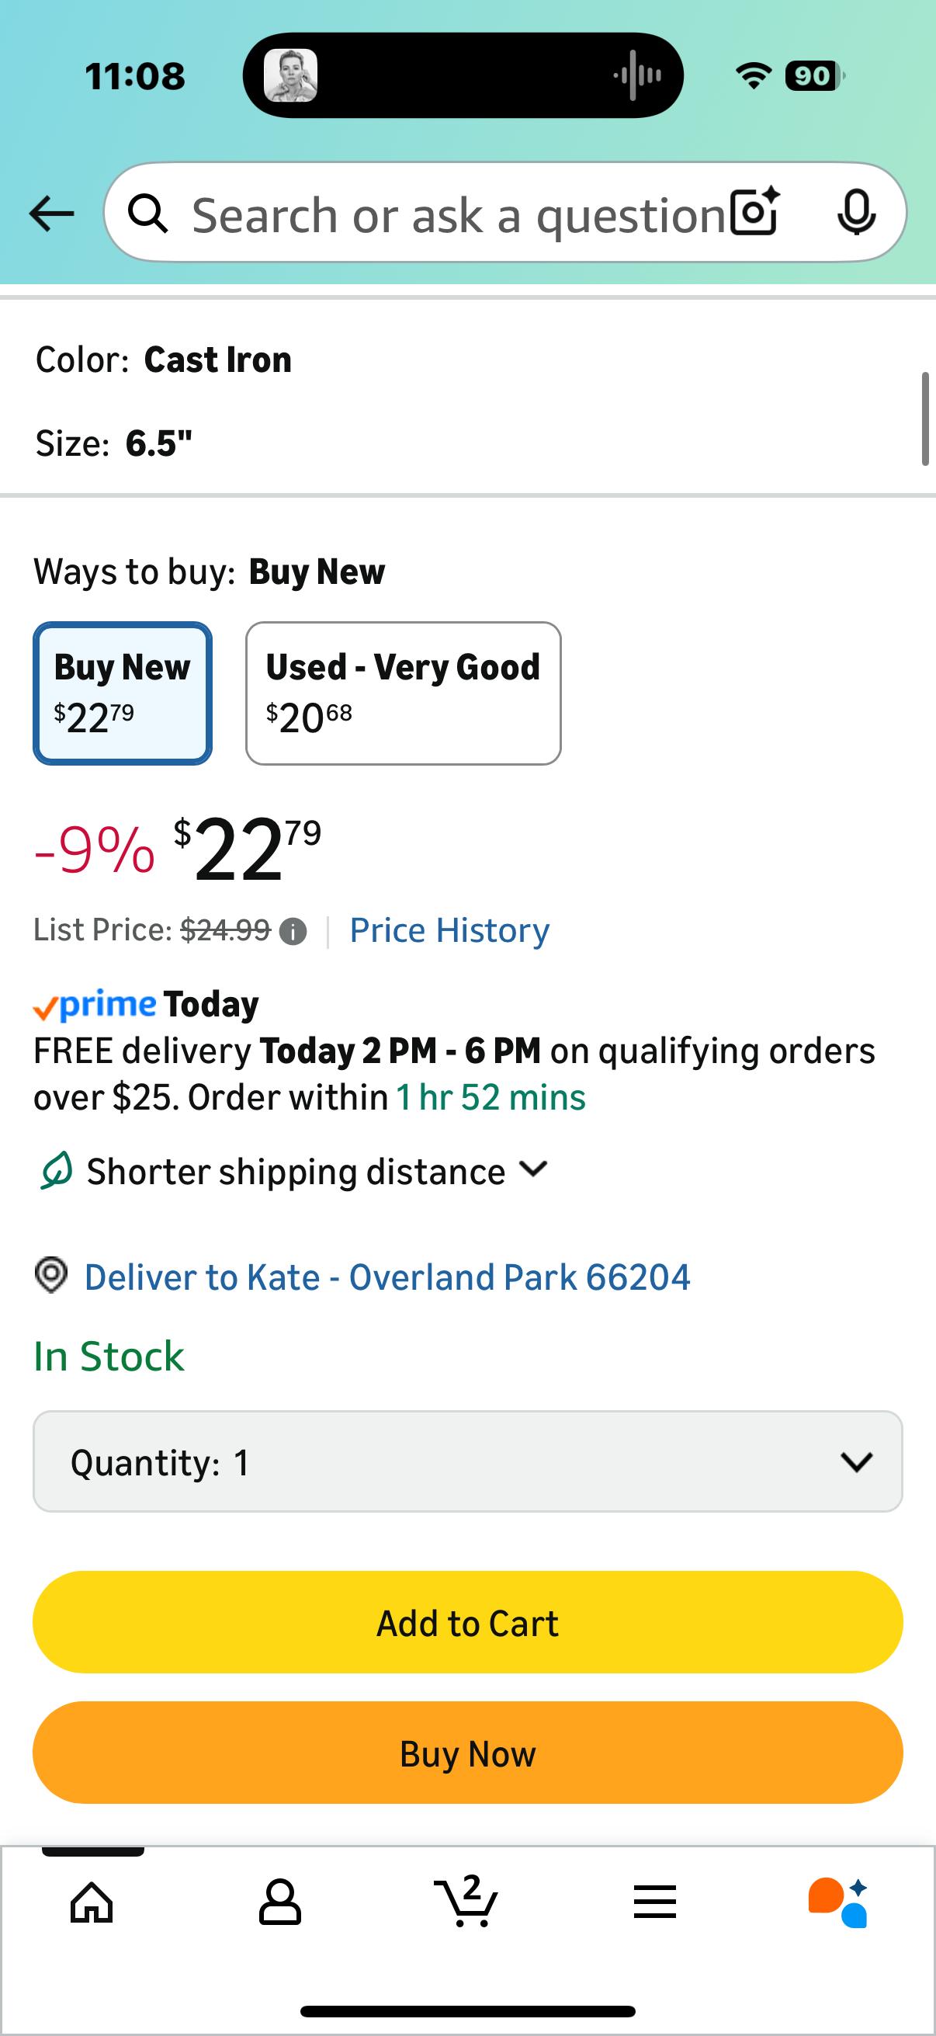Open the Price History link

pyautogui.click(x=449, y=930)
